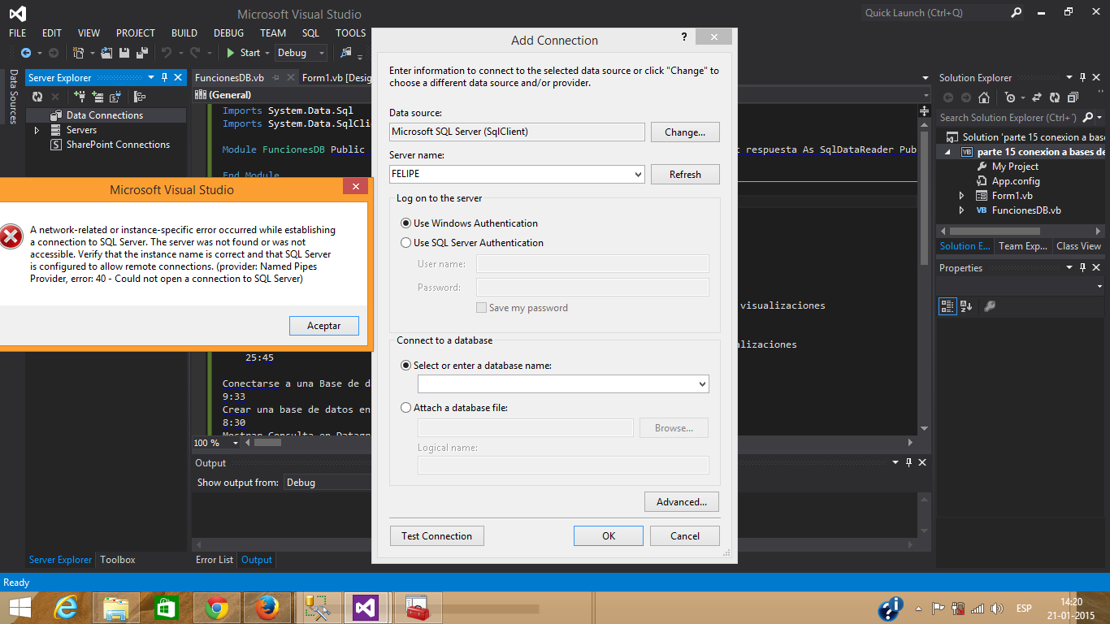The image size is (1110, 624).
Task: Click the Save toolbar icon
Action: click(x=124, y=53)
